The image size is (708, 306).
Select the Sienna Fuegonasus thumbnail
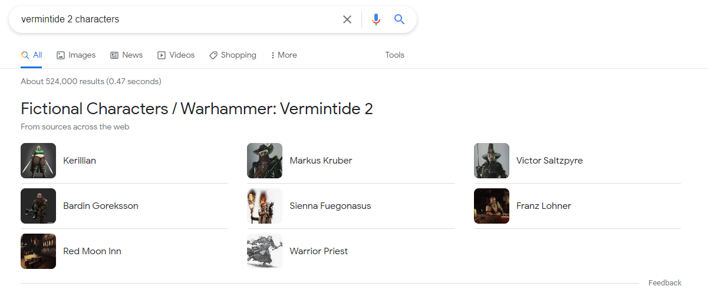[265, 206]
